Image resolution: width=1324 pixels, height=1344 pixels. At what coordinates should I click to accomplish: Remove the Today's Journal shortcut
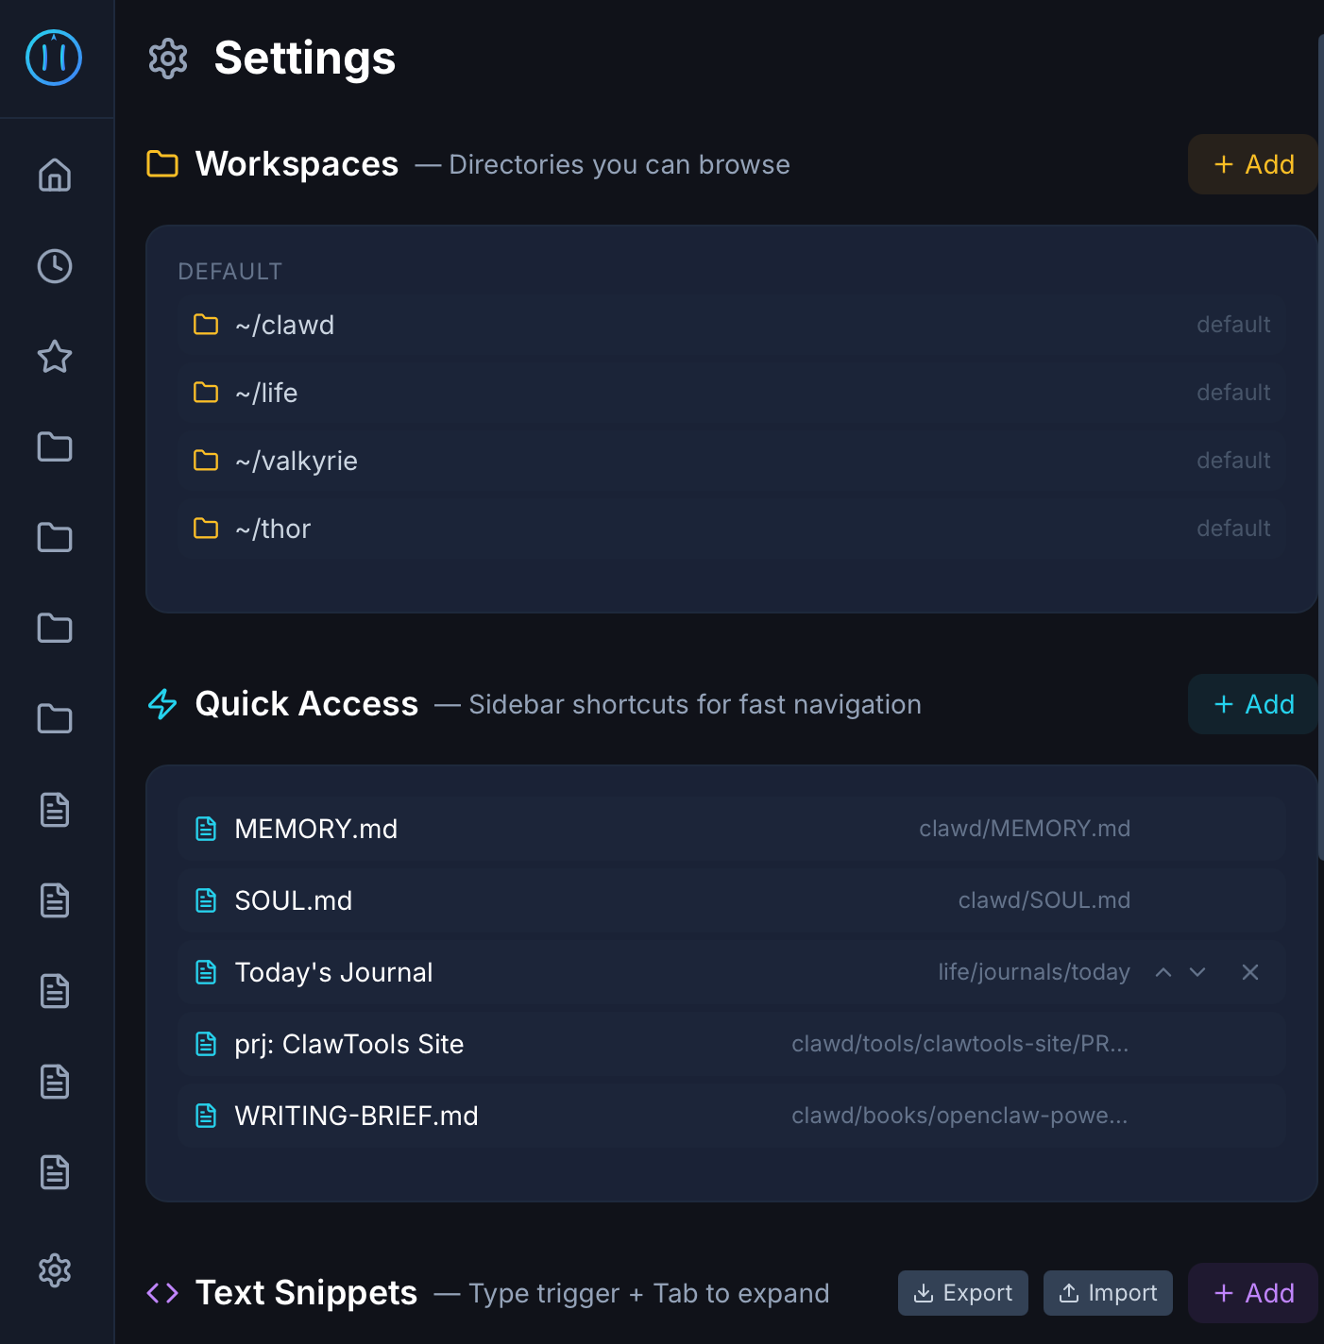pyautogui.click(x=1249, y=971)
